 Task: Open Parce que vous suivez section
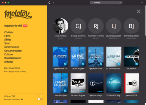click(16, 72)
